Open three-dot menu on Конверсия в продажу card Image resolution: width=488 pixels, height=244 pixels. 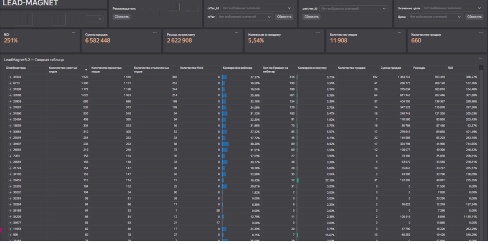pyautogui.click(x=318, y=32)
